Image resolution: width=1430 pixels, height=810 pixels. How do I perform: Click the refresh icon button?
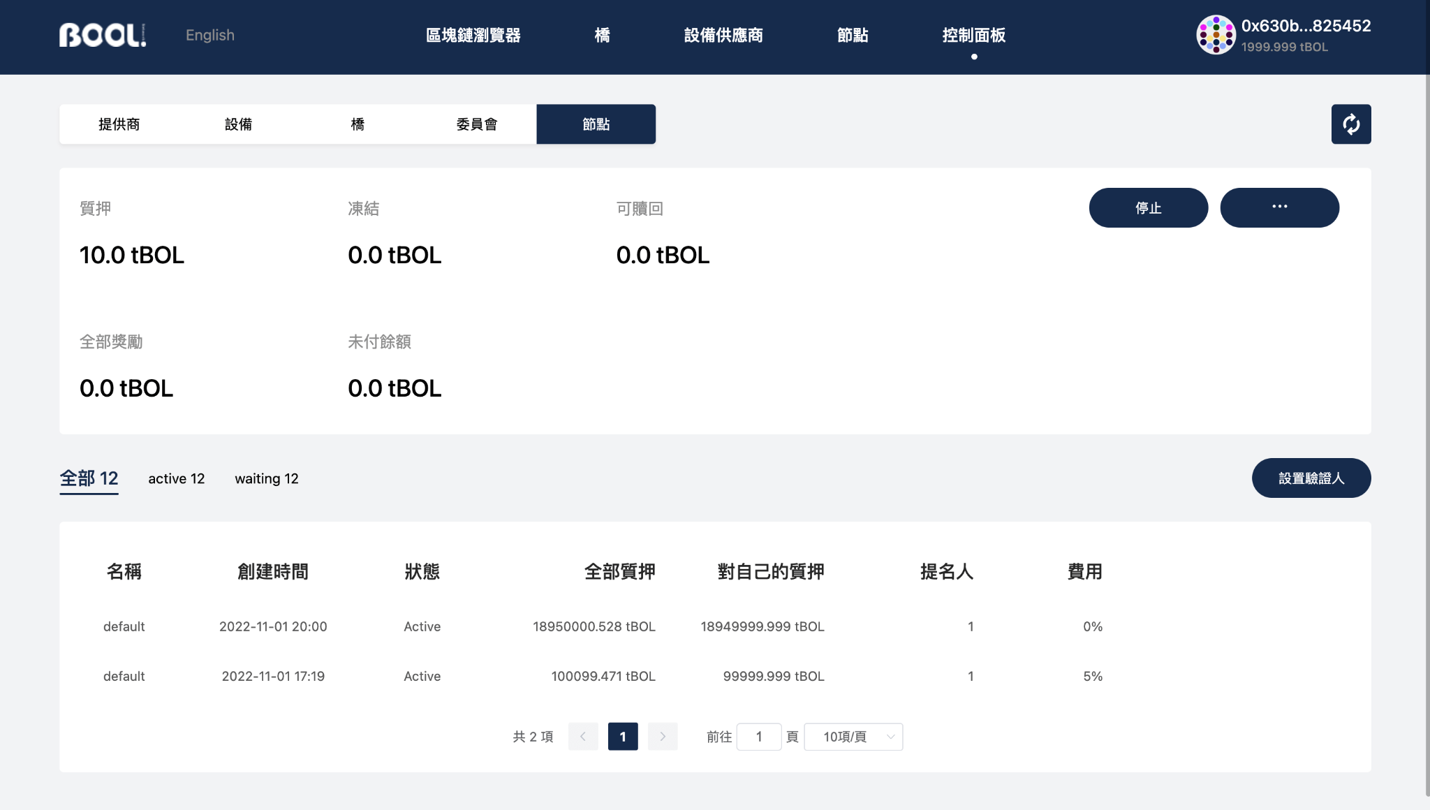coord(1350,124)
